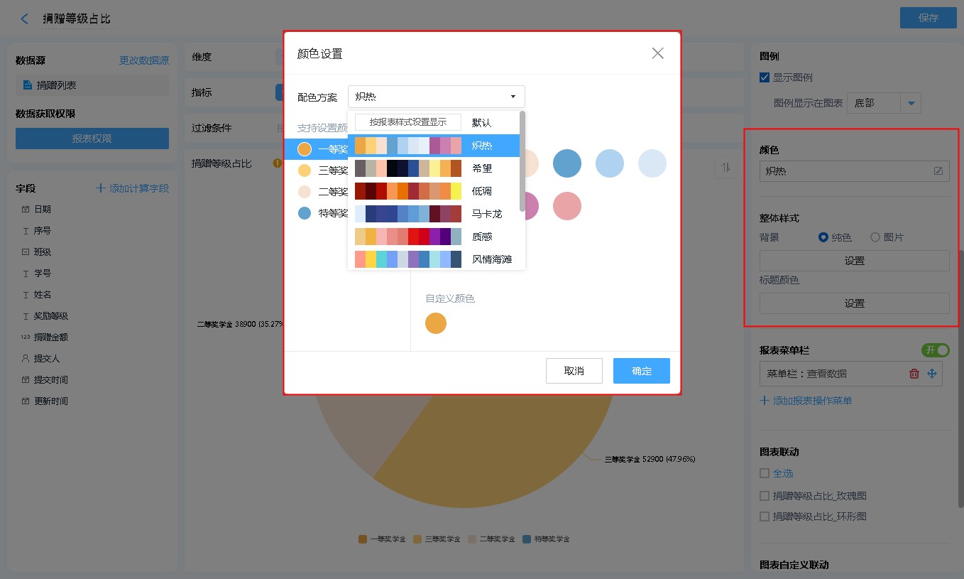Click the warning icon beside 捐赠等级占比
This screenshot has width=964, height=579.
coord(278,163)
